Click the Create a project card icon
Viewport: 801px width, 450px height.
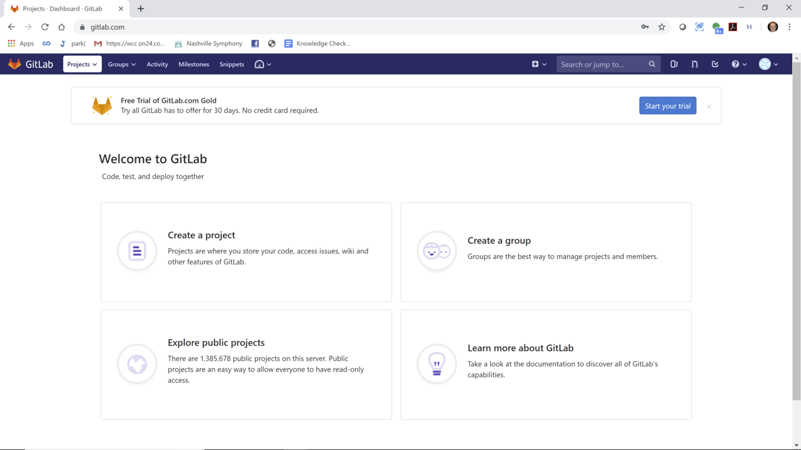(x=136, y=251)
